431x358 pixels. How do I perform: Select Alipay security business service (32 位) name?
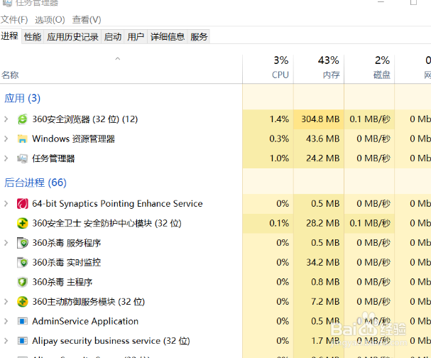[x=111, y=341]
